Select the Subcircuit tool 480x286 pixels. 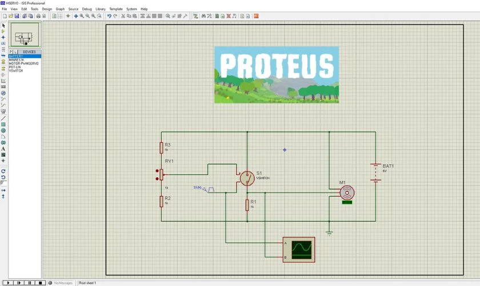coord(3,62)
